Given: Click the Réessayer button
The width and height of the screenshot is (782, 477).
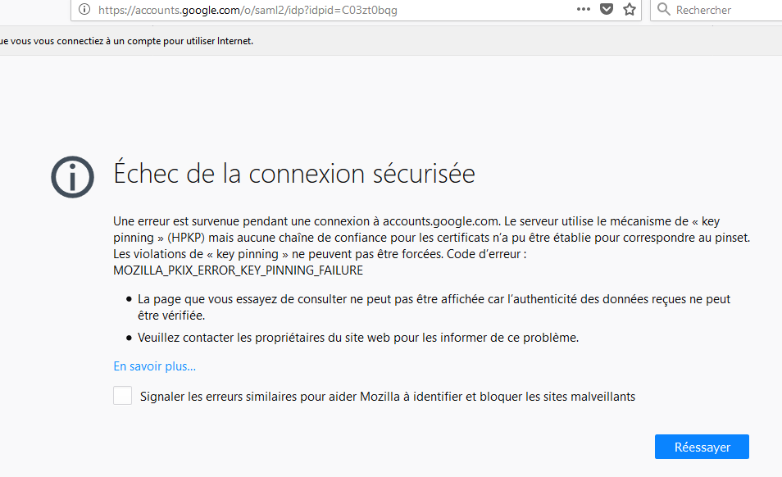Looking at the screenshot, I should (702, 447).
